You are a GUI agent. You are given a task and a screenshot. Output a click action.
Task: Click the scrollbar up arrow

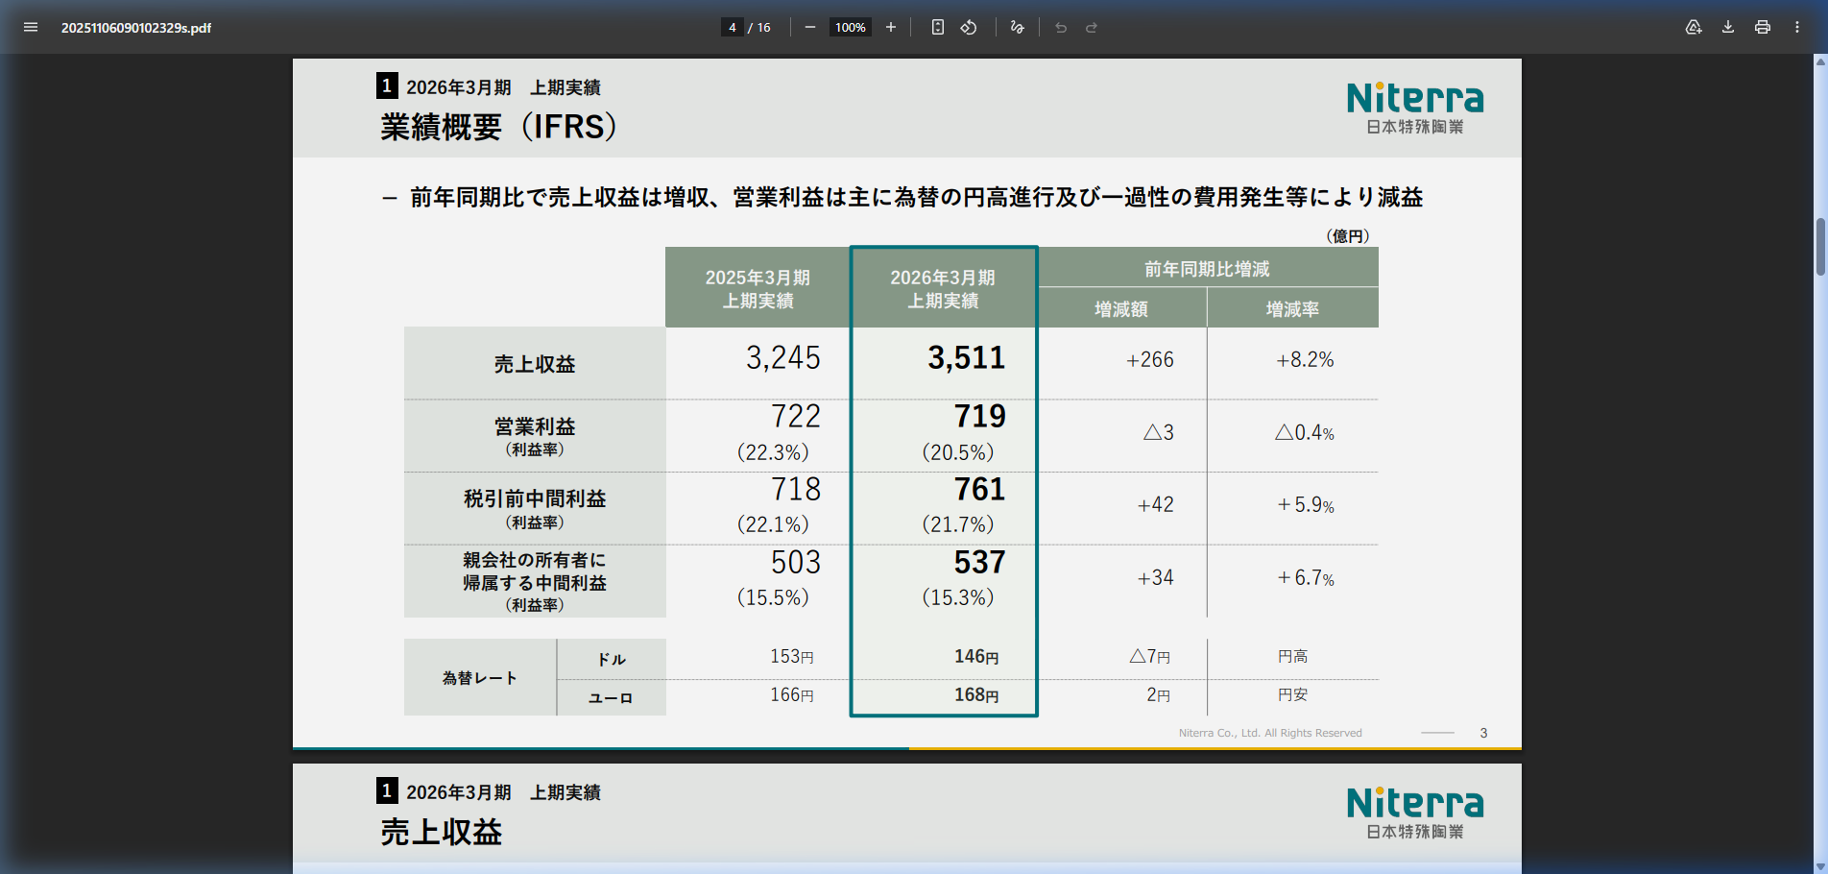click(1820, 62)
